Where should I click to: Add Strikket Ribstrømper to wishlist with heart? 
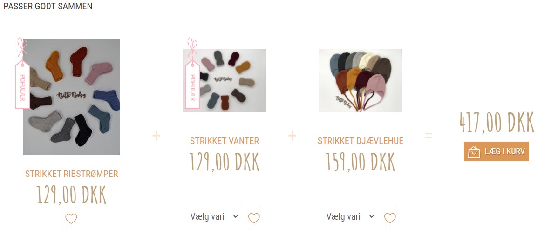pyautogui.click(x=71, y=218)
